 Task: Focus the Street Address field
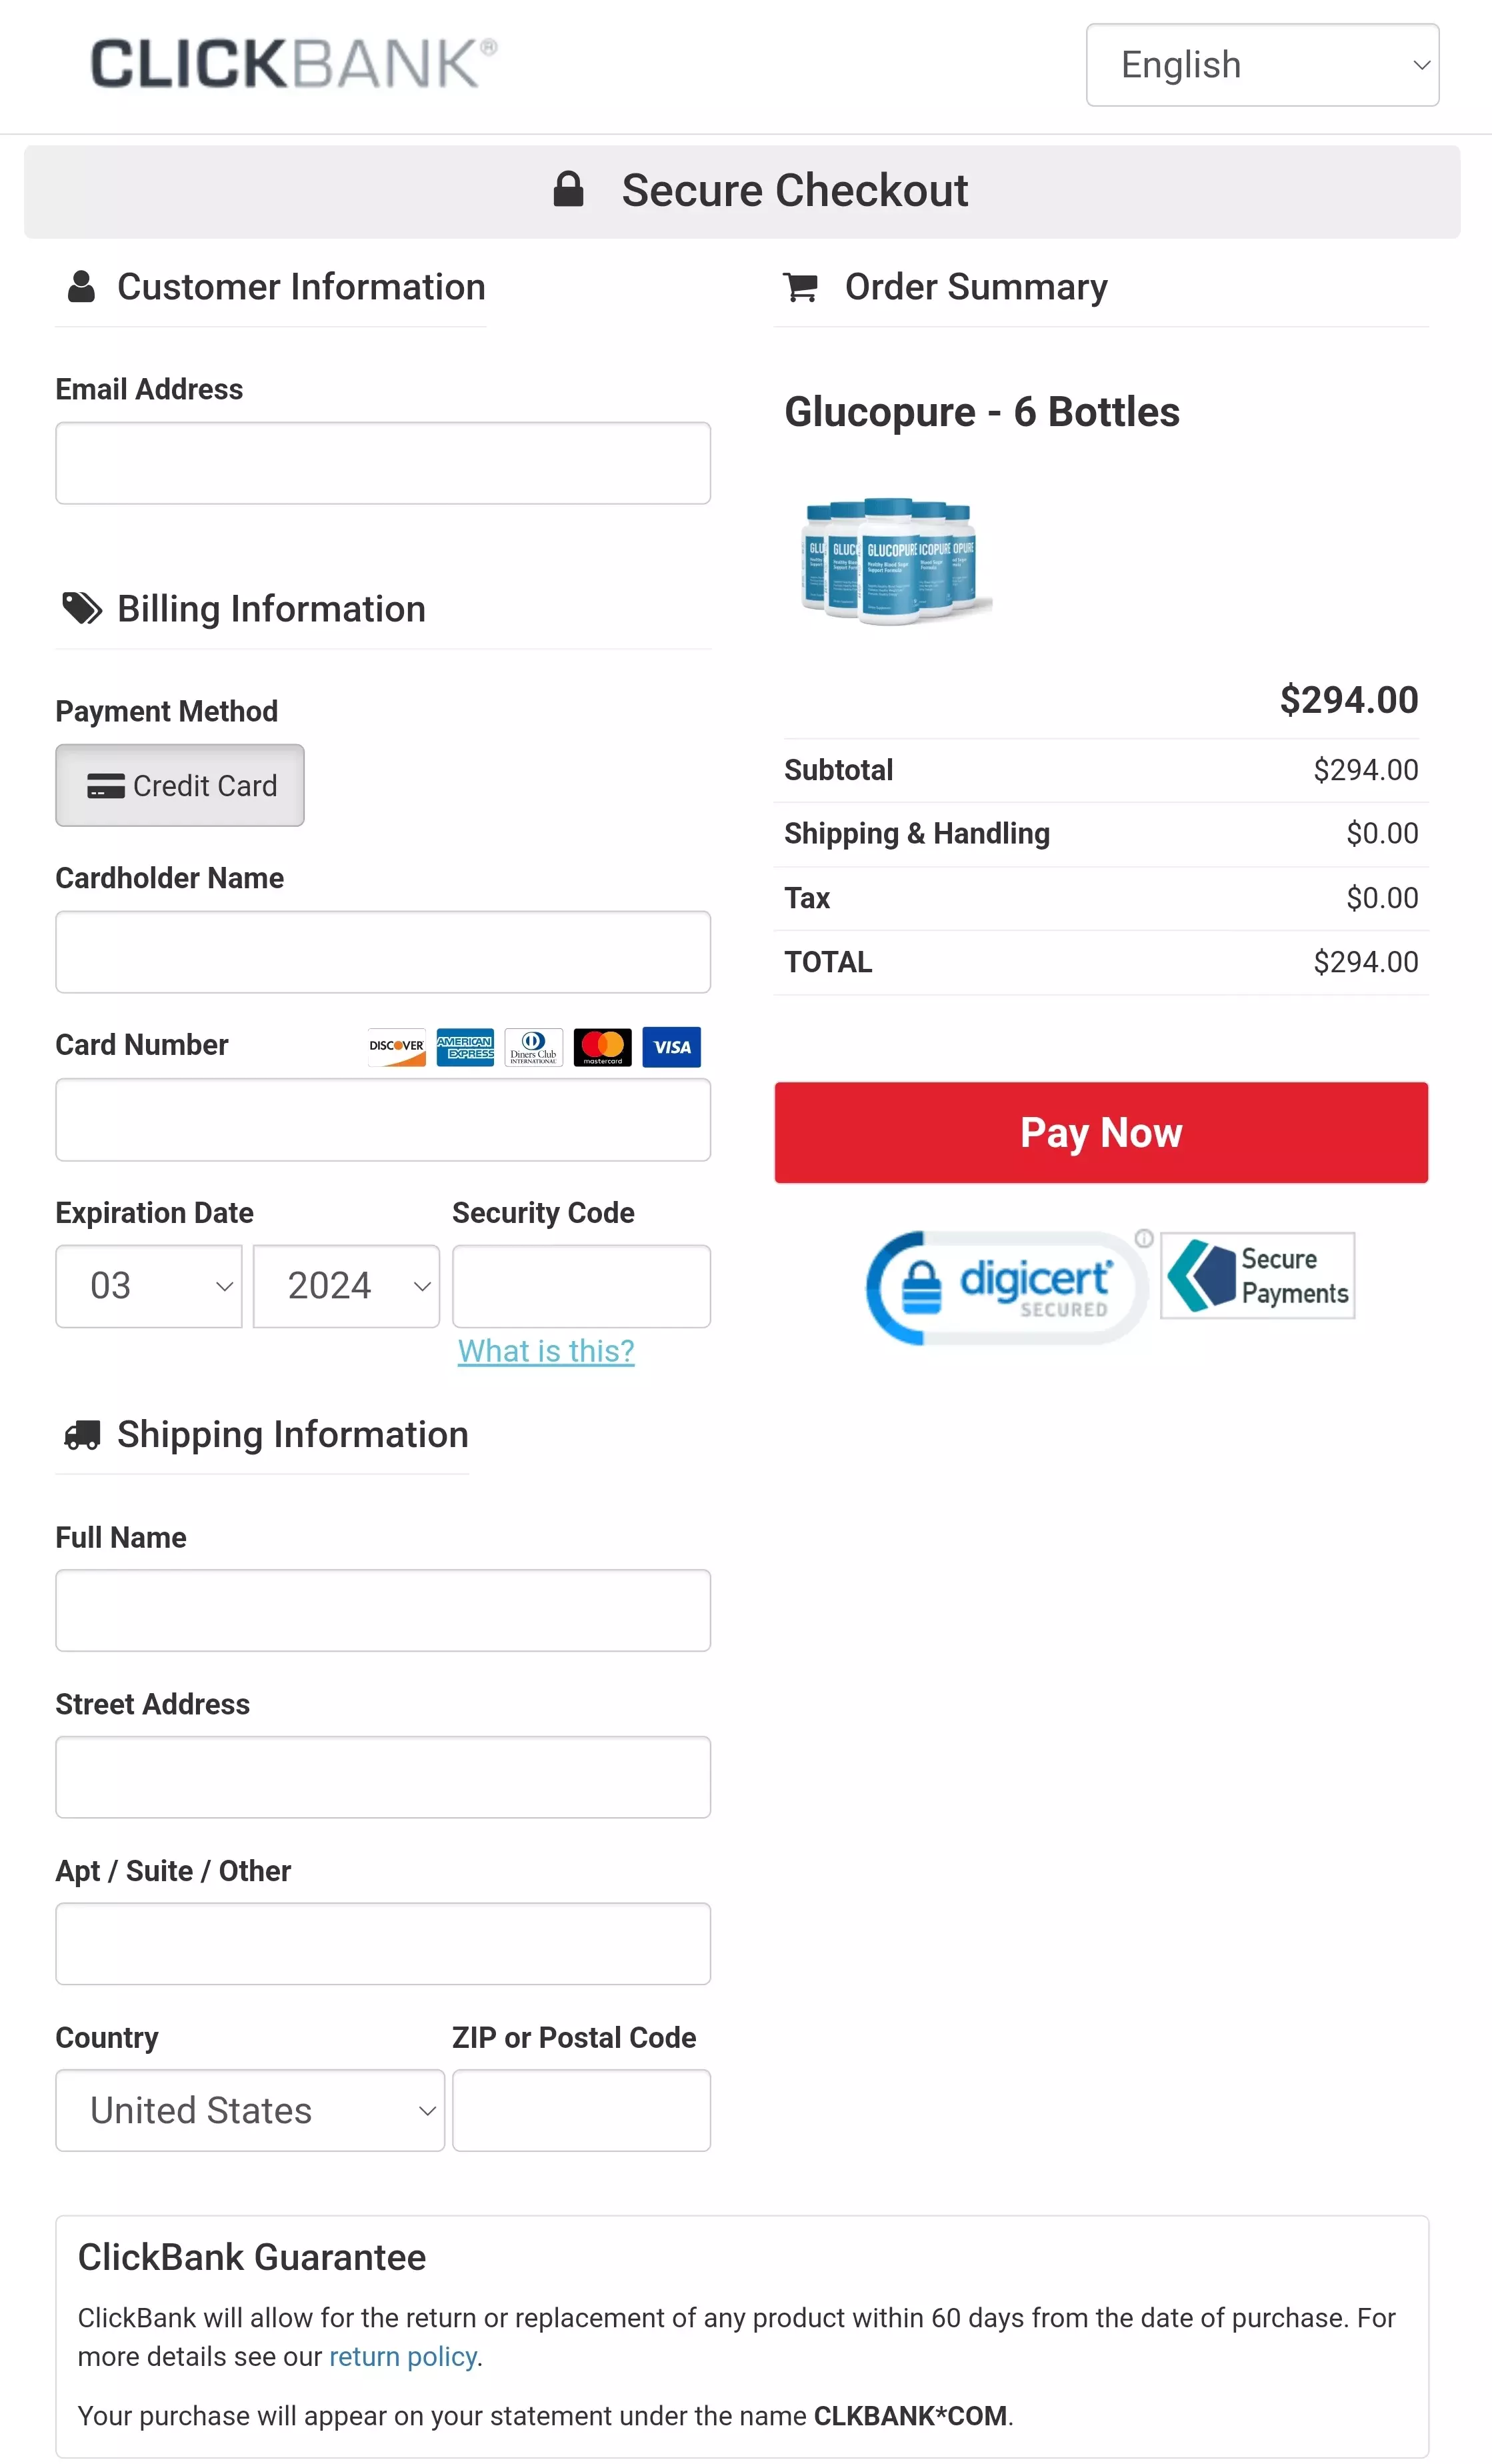click(x=383, y=1777)
